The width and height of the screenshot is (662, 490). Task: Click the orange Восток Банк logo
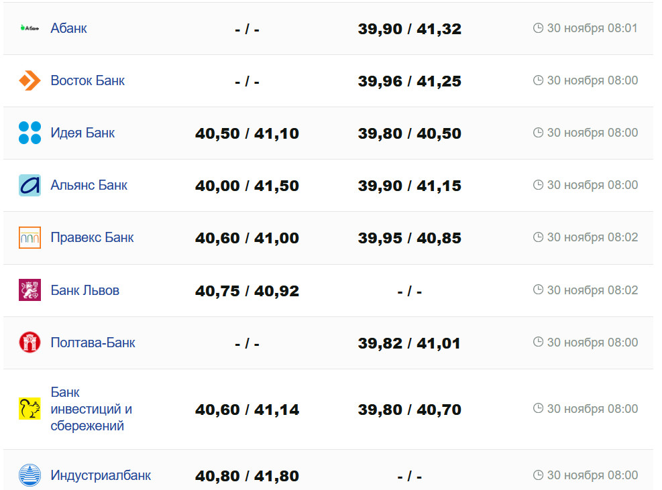point(30,80)
